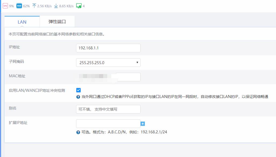Click the blue plus to add extended IP

pos(143,123)
